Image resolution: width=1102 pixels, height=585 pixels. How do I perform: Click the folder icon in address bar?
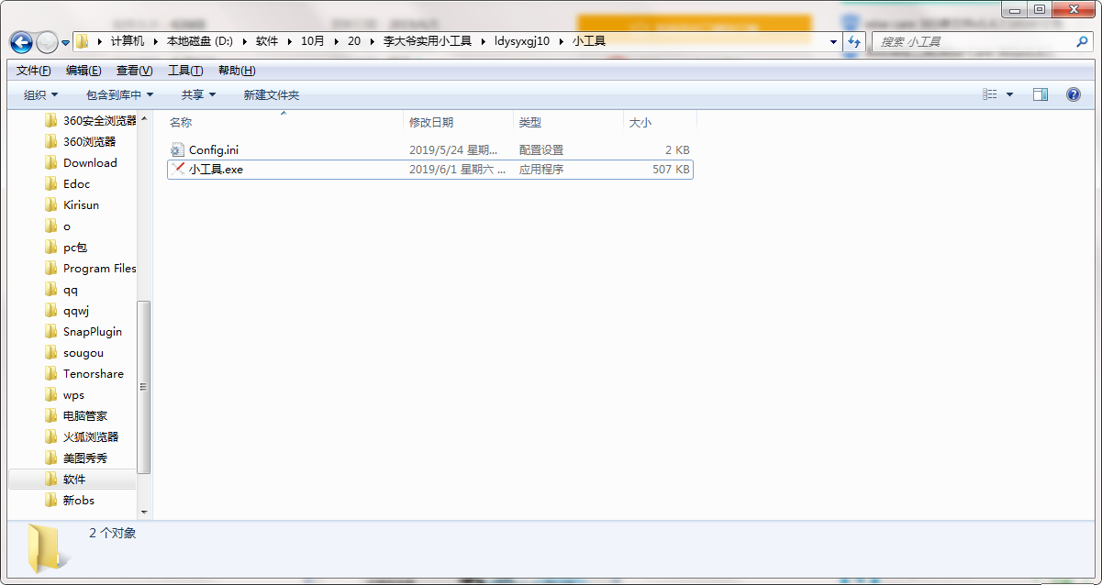83,41
